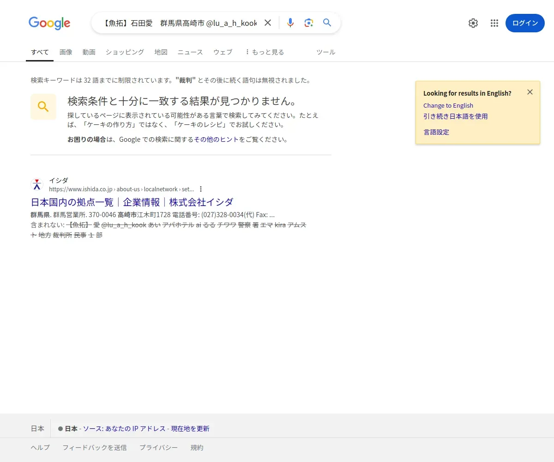Open the 地図 tab
The image size is (554, 462).
coord(161,52)
